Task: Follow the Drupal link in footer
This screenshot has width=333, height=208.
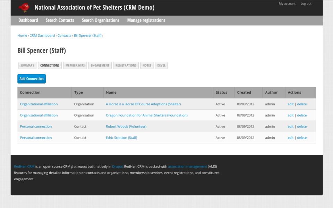Action: pyautogui.click(x=117, y=166)
